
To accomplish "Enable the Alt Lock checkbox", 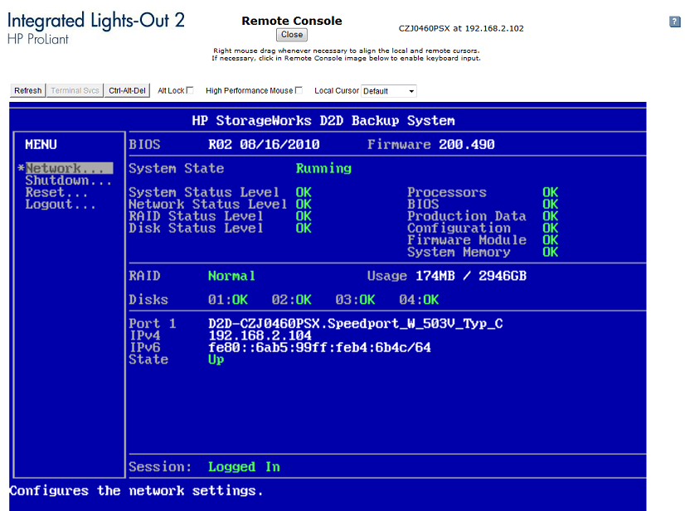I will tap(190, 90).
